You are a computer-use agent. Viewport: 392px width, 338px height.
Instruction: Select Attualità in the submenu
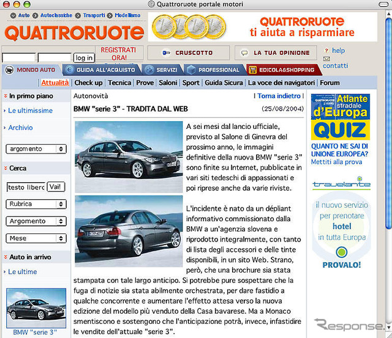point(55,83)
